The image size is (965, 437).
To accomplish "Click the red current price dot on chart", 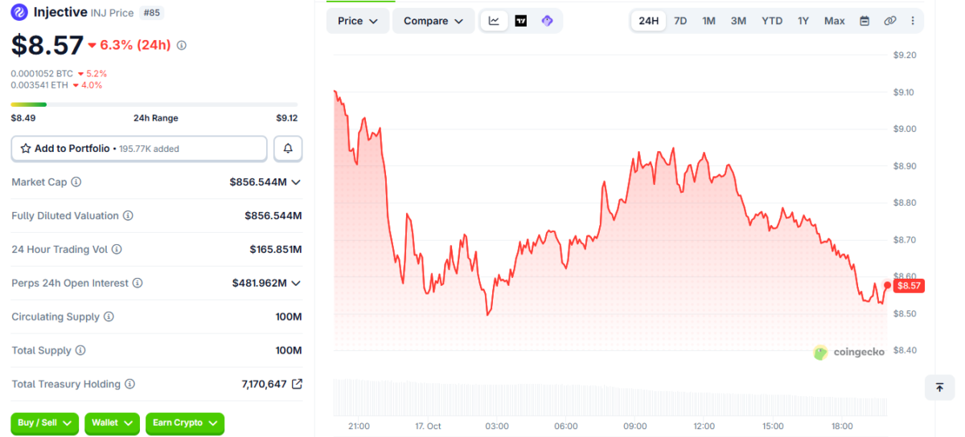I will (x=887, y=285).
